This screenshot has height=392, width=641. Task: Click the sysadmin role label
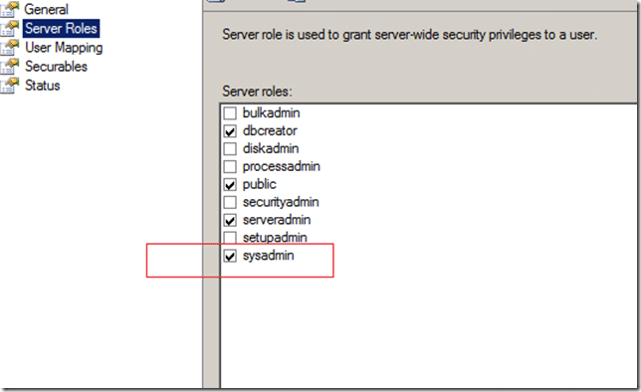268,256
